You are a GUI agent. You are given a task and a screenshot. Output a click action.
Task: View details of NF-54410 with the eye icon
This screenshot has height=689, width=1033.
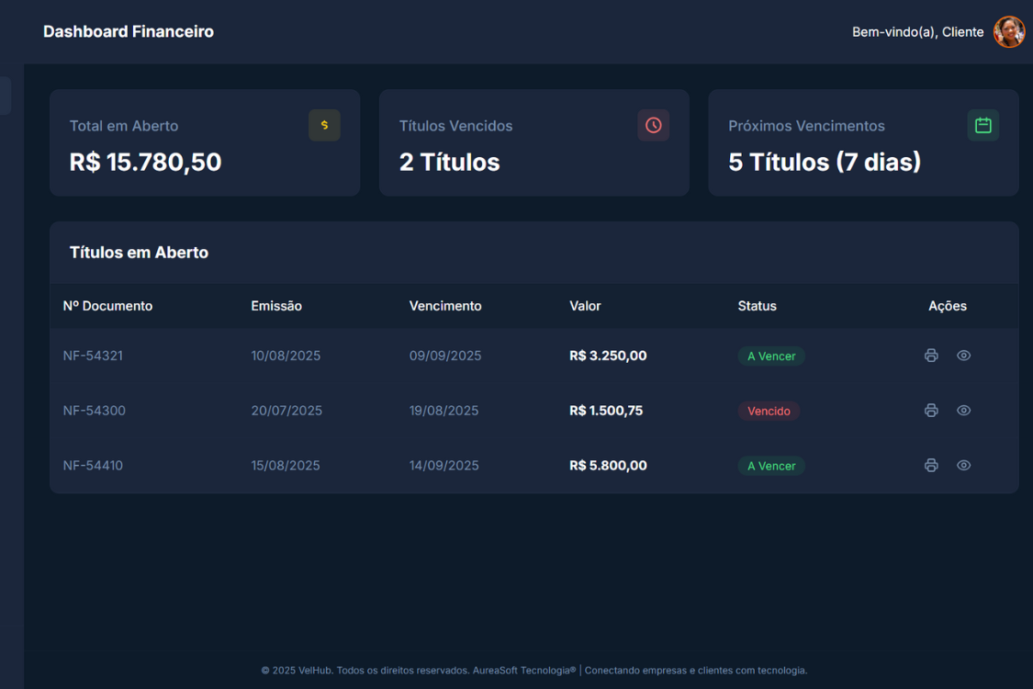tap(963, 465)
